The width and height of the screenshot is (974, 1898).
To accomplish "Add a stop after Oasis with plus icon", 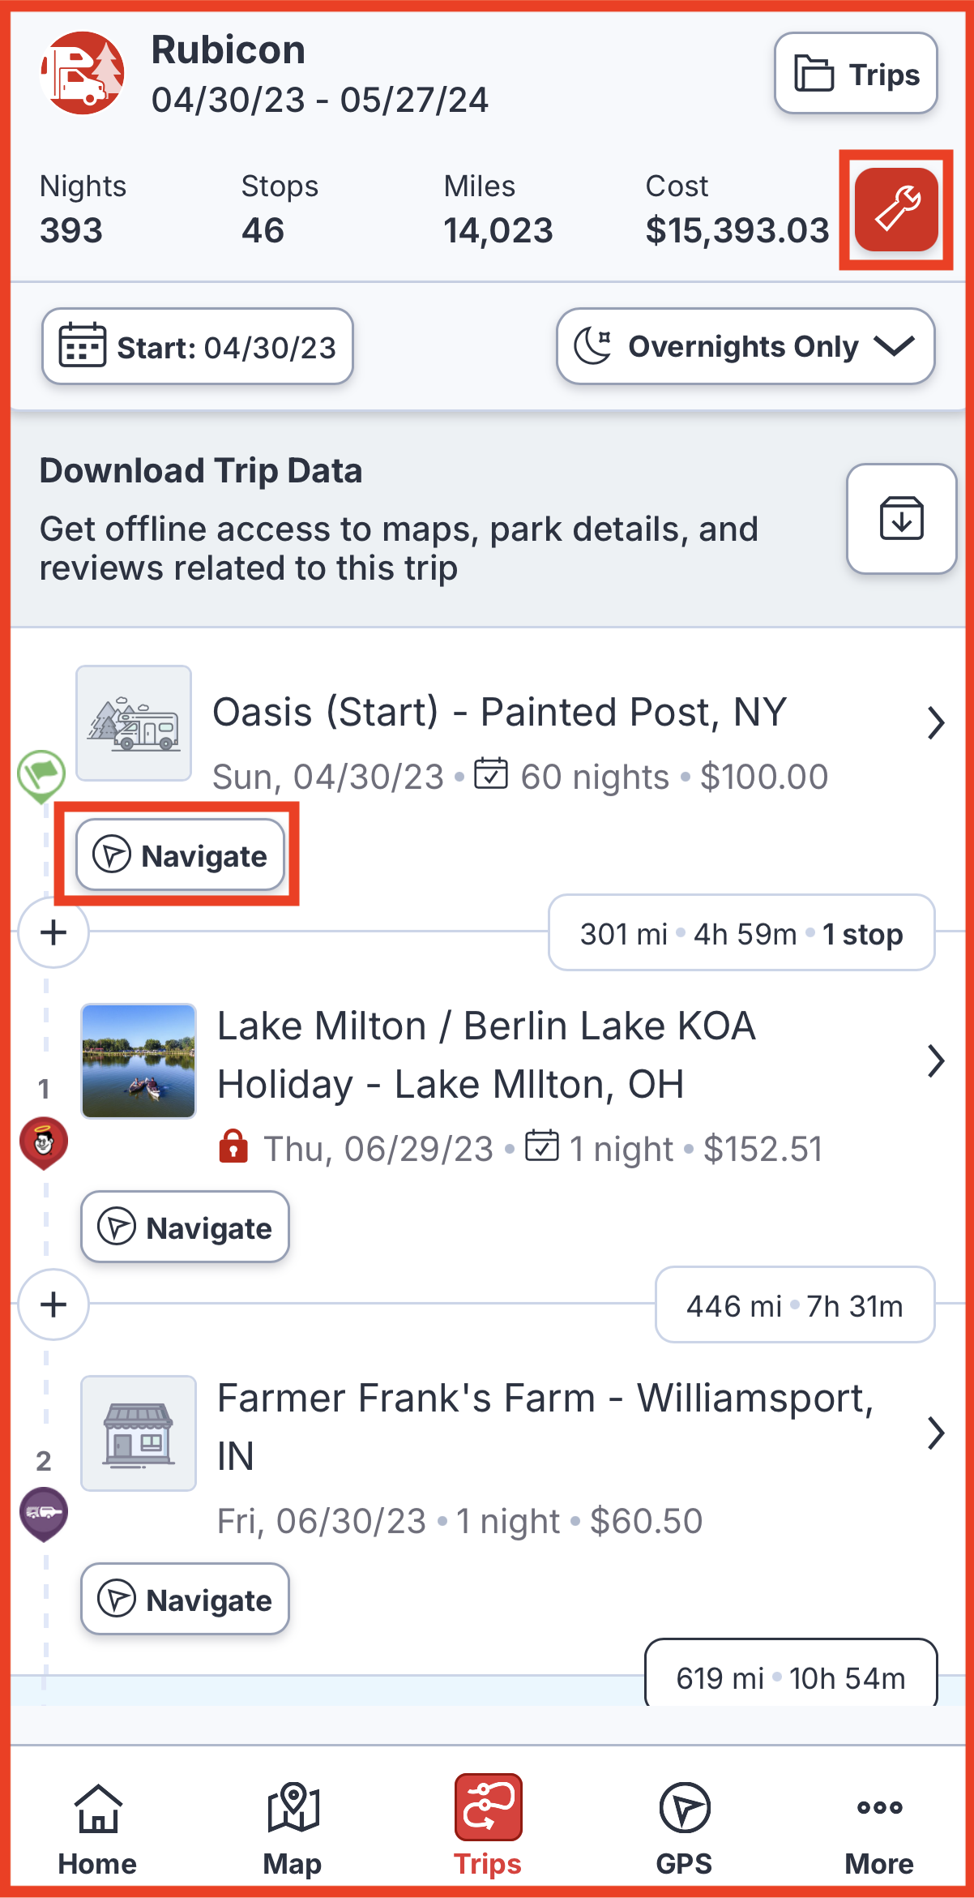I will click(53, 932).
